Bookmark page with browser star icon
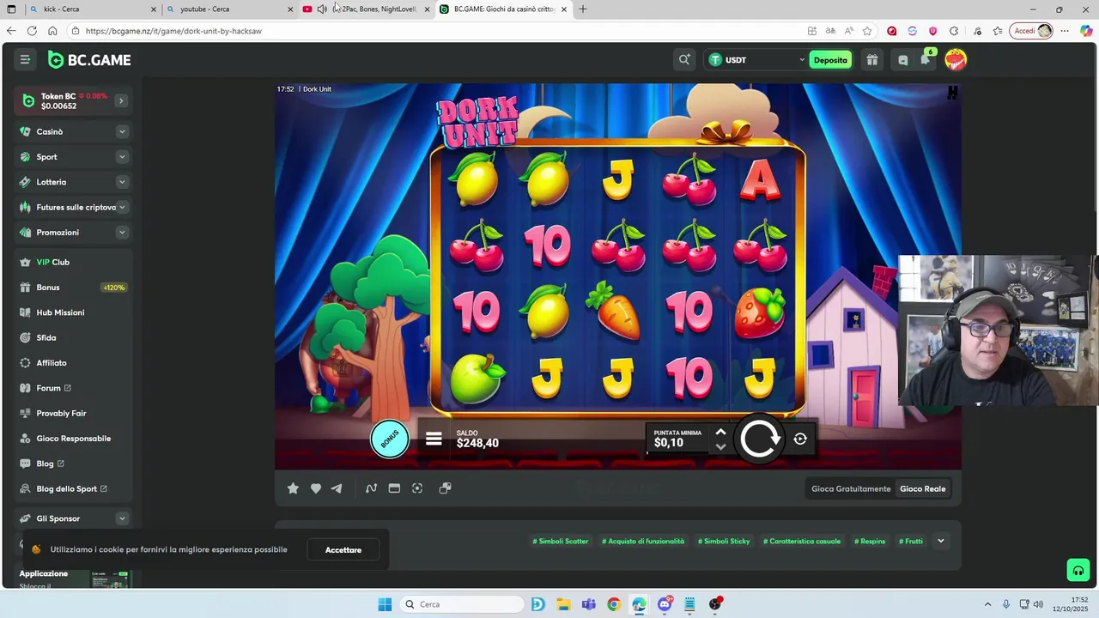Screen dimensions: 1099x618 coord(867,31)
